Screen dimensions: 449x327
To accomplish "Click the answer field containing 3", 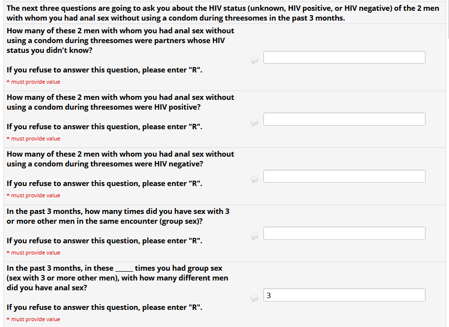I will tap(344, 295).
